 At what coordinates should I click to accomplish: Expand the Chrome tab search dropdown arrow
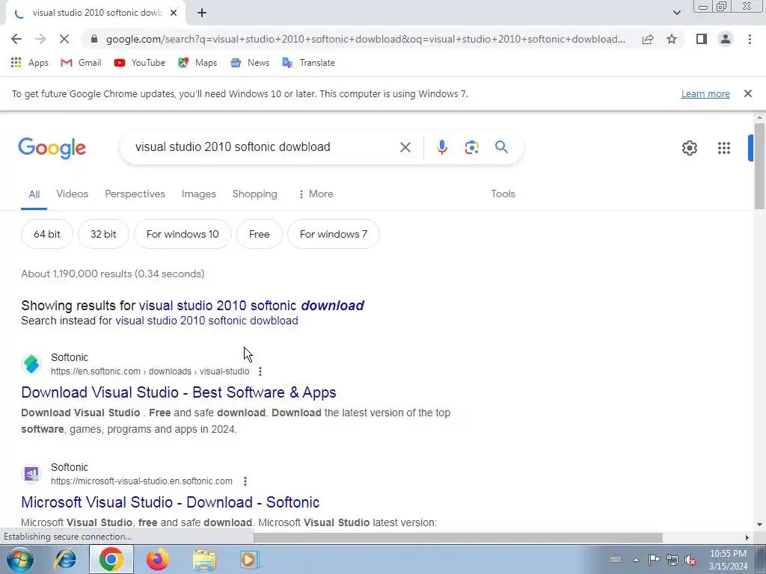point(676,13)
